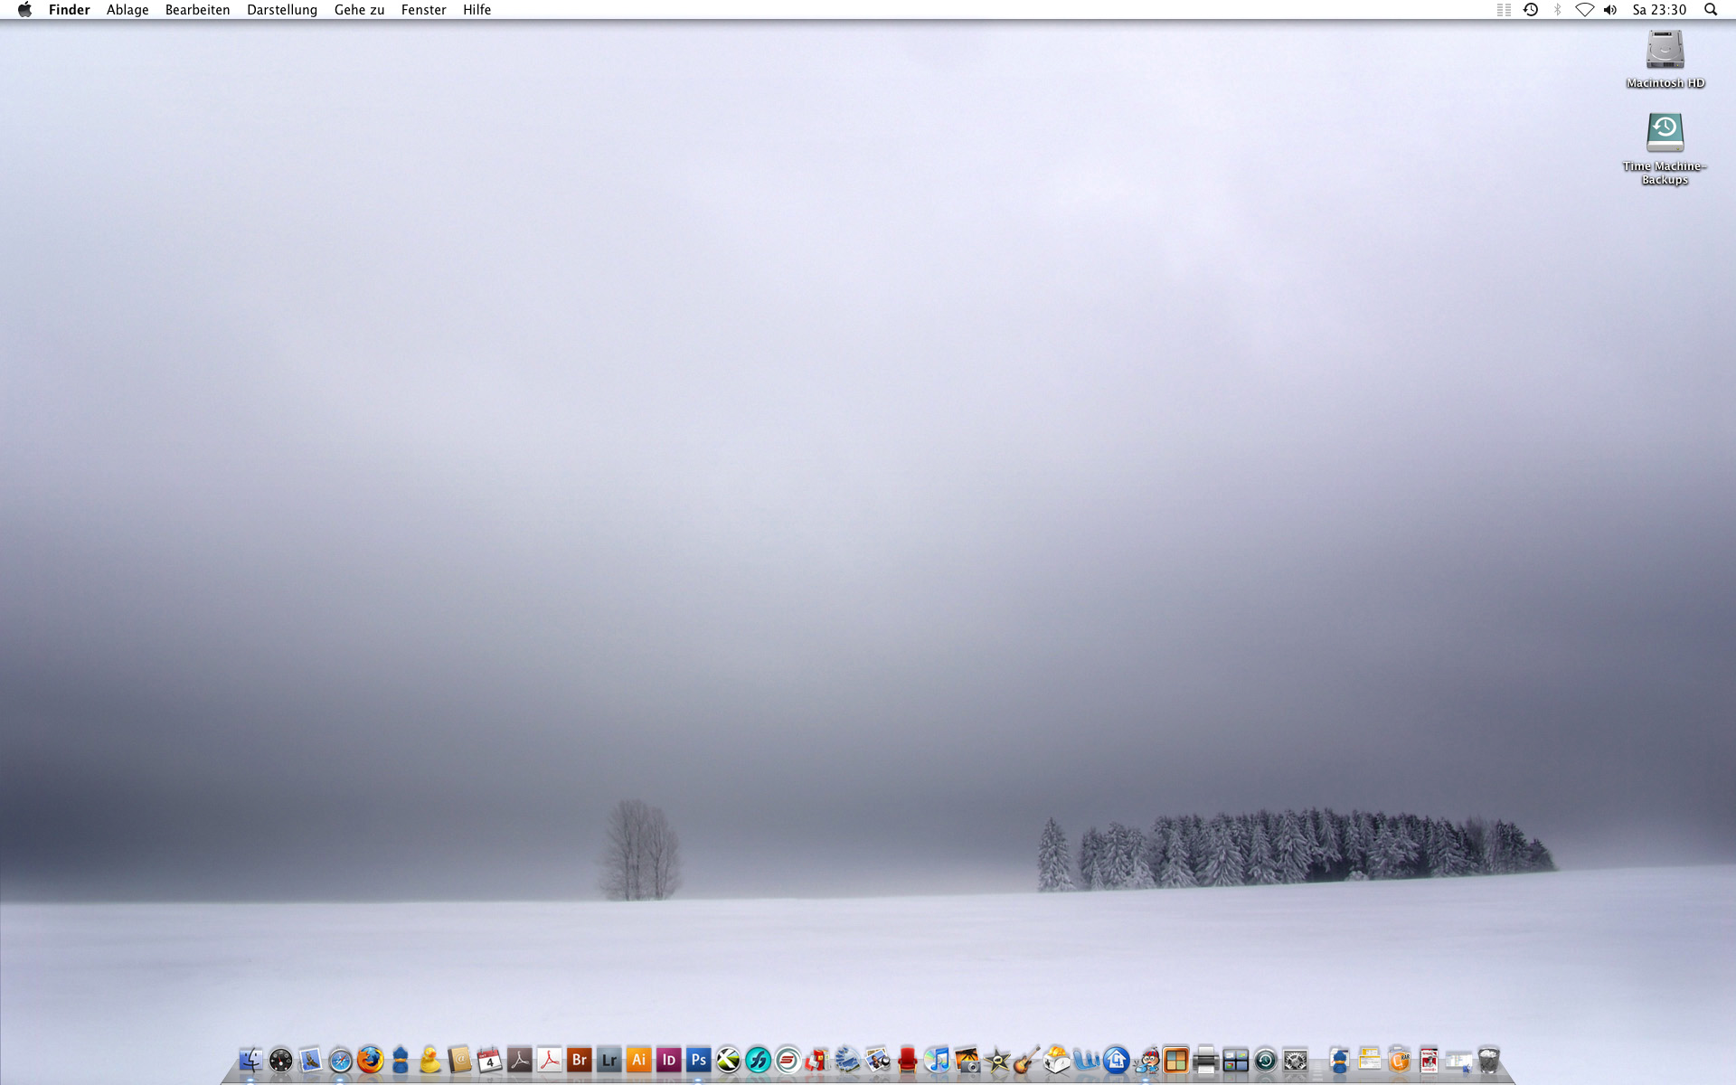Open orange four-pane window icon
The height and width of the screenshot is (1085, 1736).
[x=1175, y=1060]
